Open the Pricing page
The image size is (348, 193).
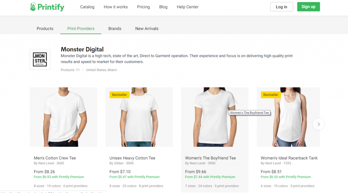click(x=143, y=7)
